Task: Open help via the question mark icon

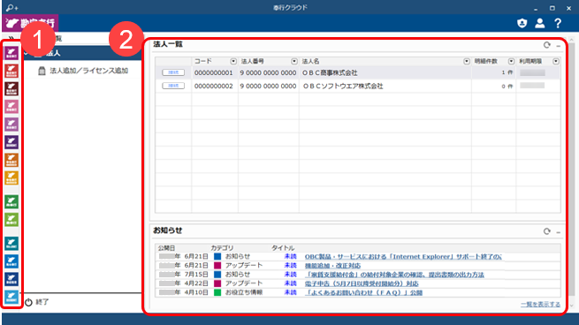Action: coord(558,23)
